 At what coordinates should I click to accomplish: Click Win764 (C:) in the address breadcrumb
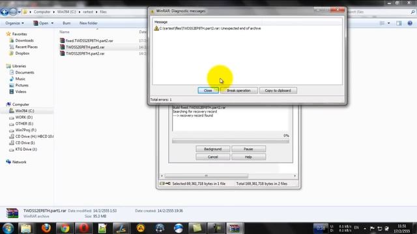point(66,12)
